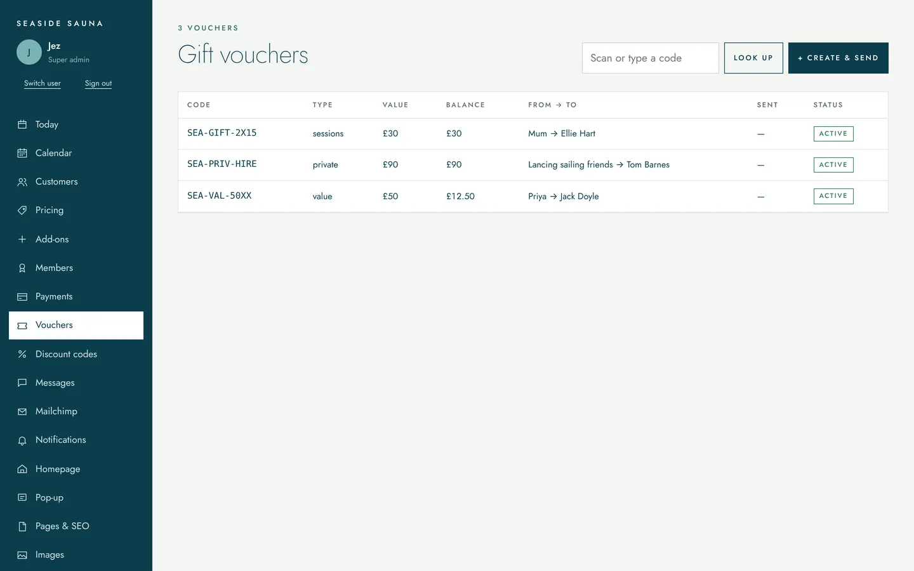Image resolution: width=914 pixels, height=571 pixels.
Task: Click the ACTIVE status of SEA-GIFT-2X15
Action: [833, 134]
